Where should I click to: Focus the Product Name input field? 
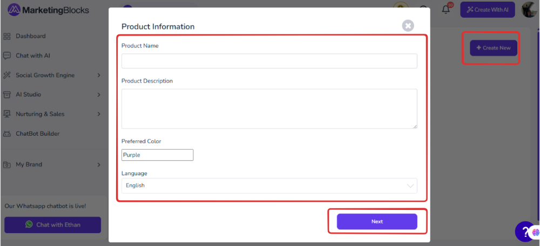click(x=269, y=61)
